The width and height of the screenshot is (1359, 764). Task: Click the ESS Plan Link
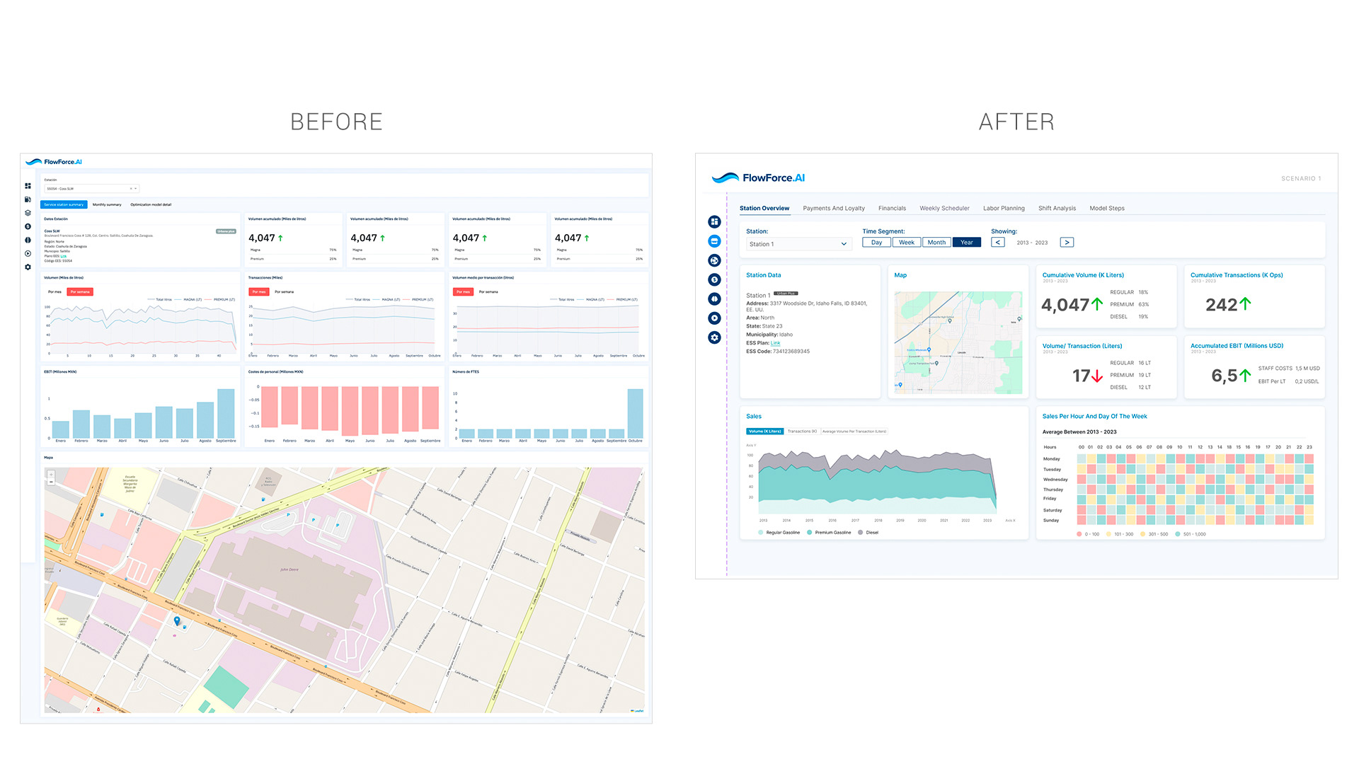(x=775, y=343)
